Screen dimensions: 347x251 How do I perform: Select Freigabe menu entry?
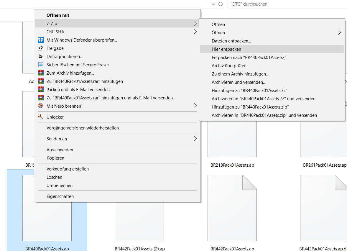pos(118,48)
